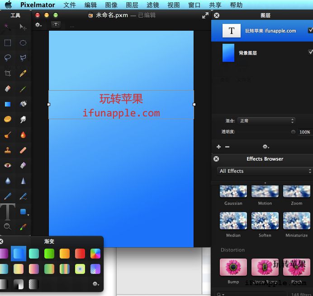Choose the orange gradient swatch
313x296 pixels.
click(65, 254)
